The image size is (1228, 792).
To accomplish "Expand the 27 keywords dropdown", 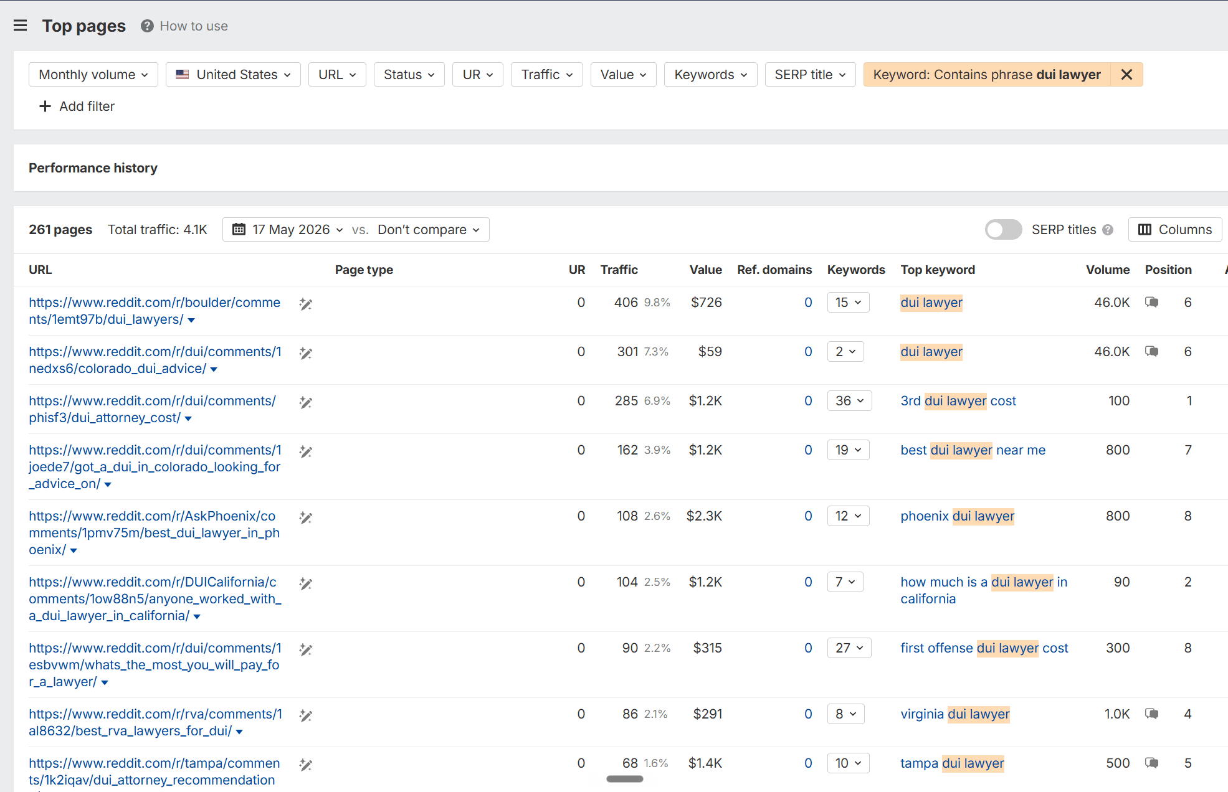I will (849, 648).
